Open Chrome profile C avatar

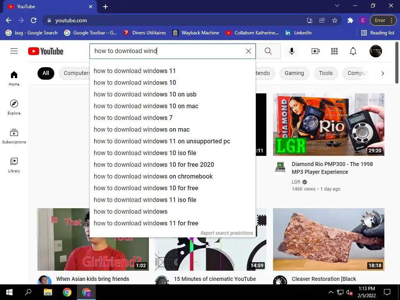(363, 20)
